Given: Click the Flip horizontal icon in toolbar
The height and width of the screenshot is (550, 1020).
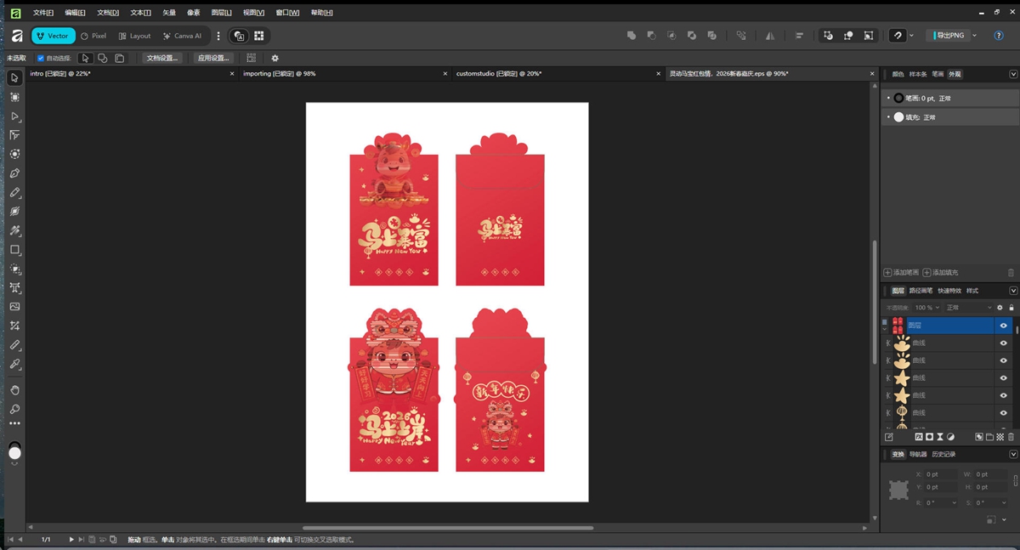Looking at the screenshot, I should point(769,36).
